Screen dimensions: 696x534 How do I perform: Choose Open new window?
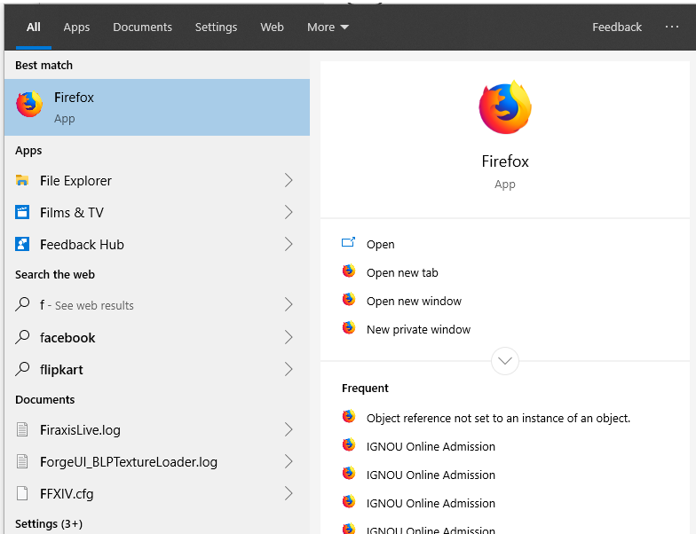[414, 302]
